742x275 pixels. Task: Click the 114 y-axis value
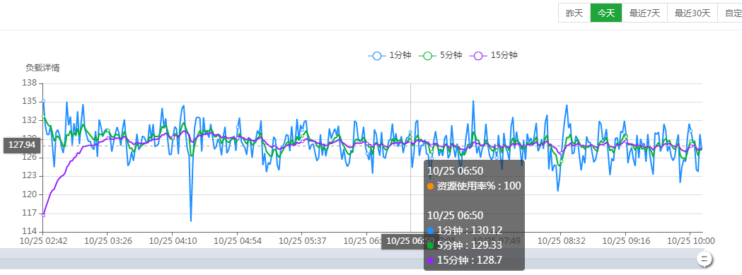[x=29, y=231]
